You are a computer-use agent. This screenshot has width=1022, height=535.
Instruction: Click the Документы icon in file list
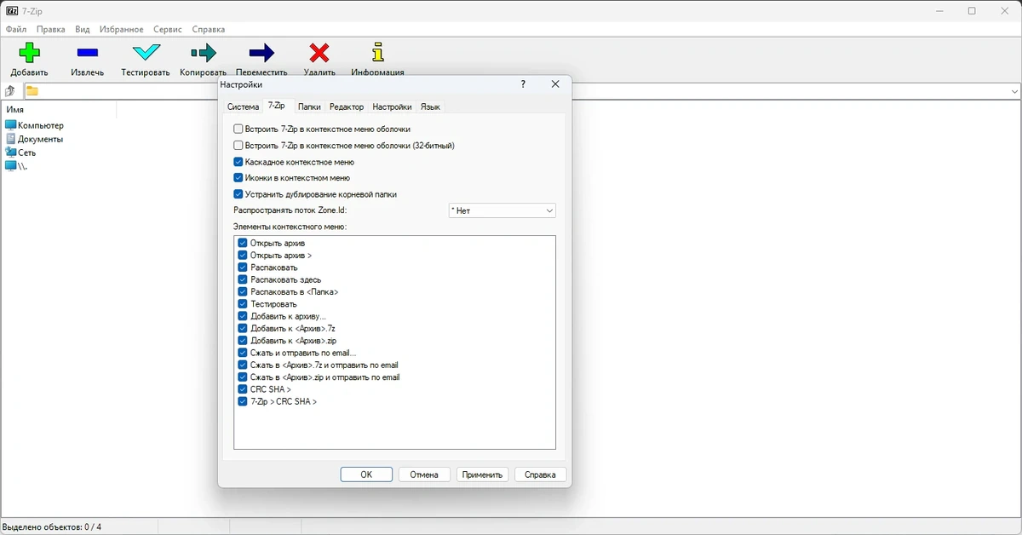pos(10,139)
